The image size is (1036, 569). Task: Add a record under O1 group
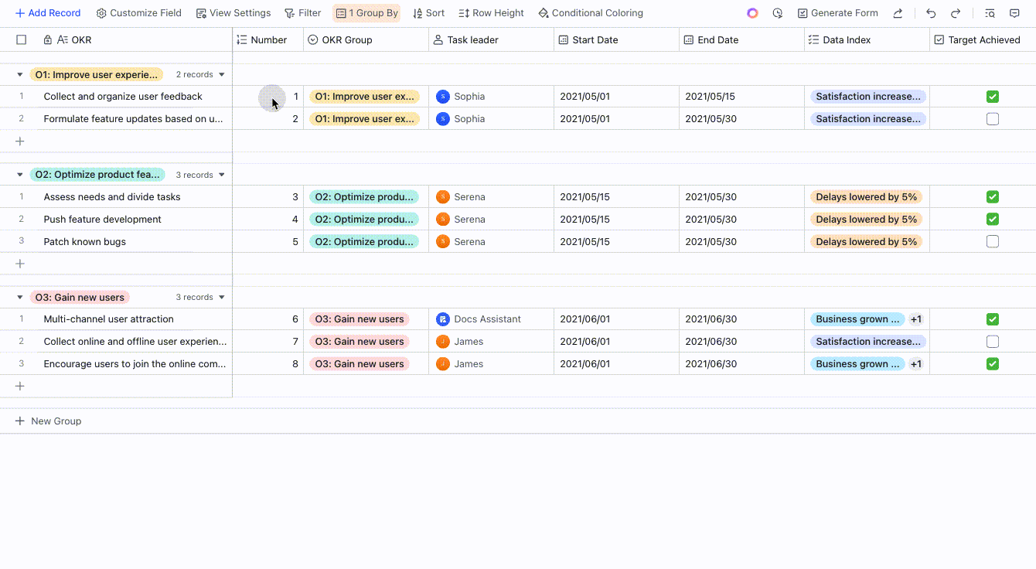pos(20,141)
